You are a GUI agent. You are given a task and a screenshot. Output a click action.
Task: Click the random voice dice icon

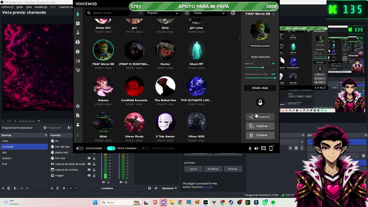tap(233, 13)
